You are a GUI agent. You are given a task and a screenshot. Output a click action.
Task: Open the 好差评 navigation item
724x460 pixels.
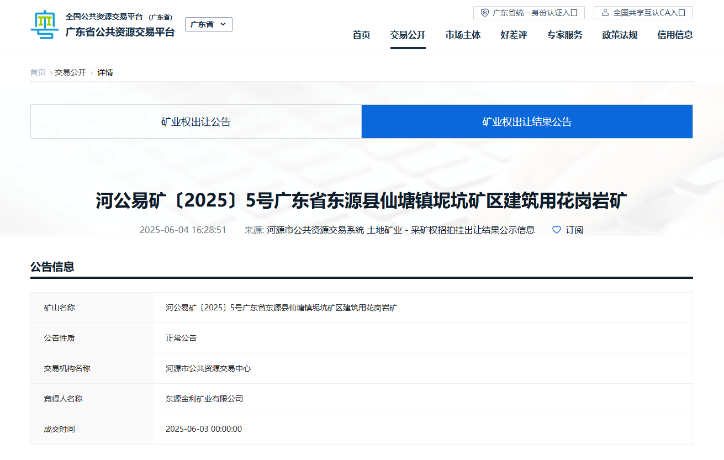(514, 35)
